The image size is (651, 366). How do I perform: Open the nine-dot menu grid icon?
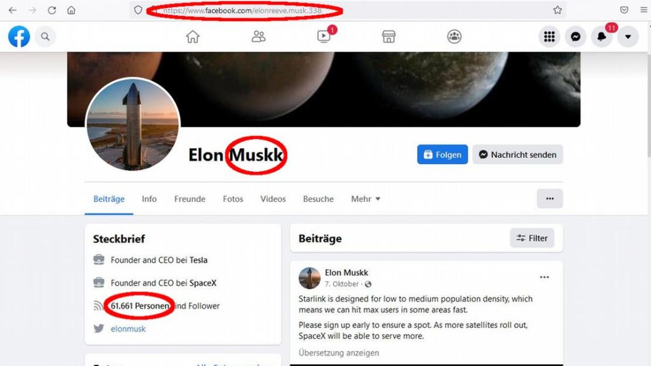click(549, 37)
